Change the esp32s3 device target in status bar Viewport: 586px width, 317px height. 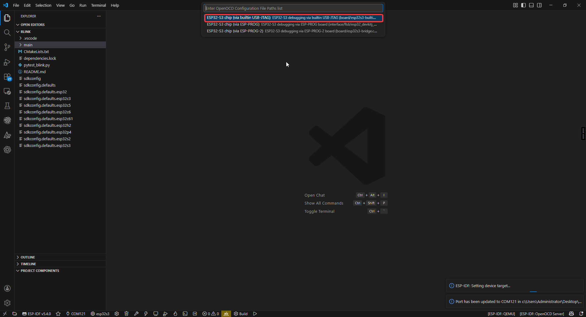(x=100, y=314)
